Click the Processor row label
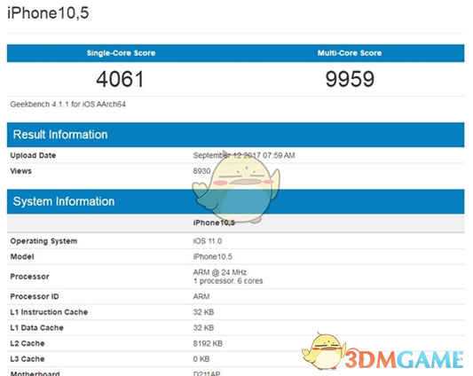This screenshot has width=473, height=376. (29, 277)
